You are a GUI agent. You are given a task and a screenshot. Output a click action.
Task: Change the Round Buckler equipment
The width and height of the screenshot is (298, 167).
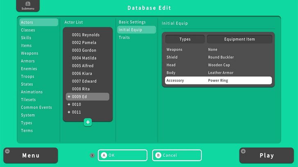[221, 57]
